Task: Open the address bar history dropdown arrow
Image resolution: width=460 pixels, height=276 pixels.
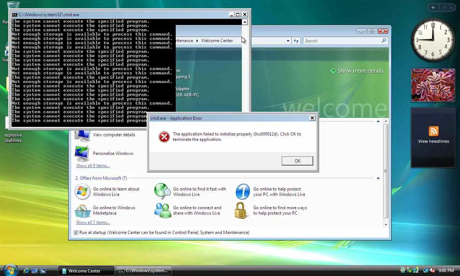Action: [x=288, y=41]
